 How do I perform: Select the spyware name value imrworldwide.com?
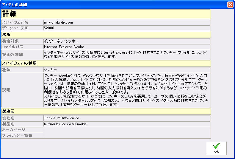[x=58, y=22]
